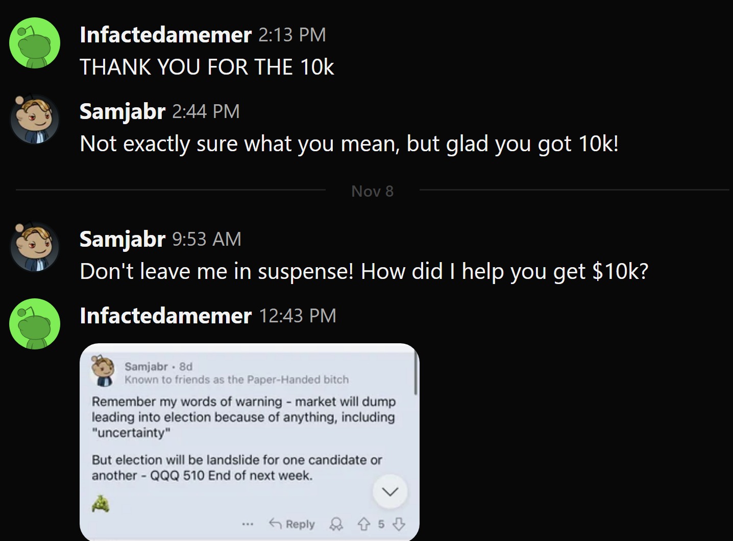Screen dimensions: 733x541
Task: Open Samjabr's avatar next to the 2:44 PM message
Action: 35,120
